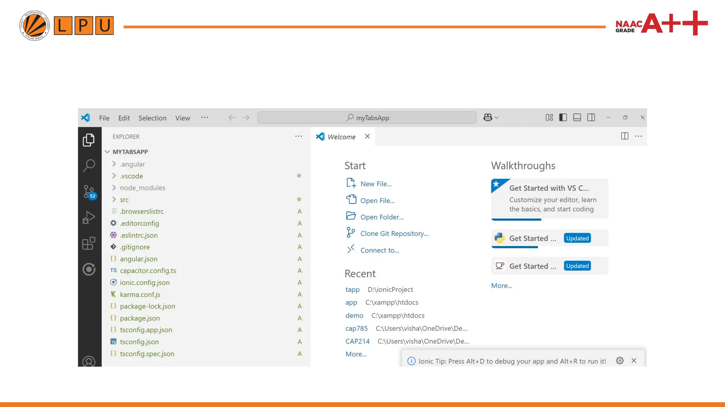Toggle the Primary Side Bar visibility
This screenshot has height=407, width=725.
pyautogui.click(x=563, y=118)
